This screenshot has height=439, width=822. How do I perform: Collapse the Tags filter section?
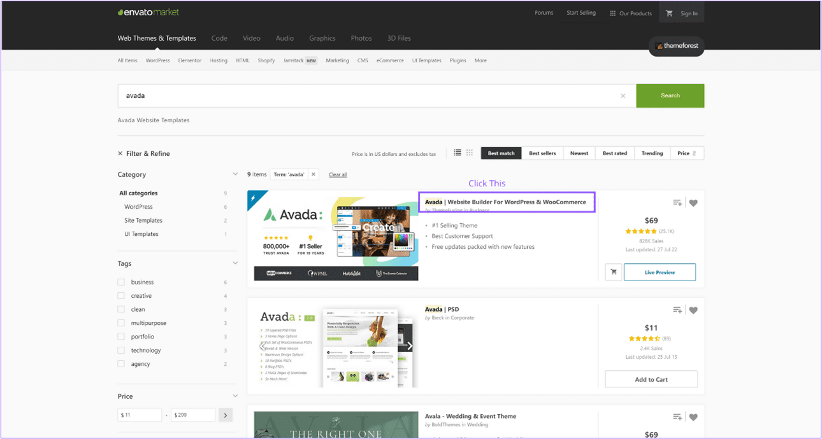[235, 263]
